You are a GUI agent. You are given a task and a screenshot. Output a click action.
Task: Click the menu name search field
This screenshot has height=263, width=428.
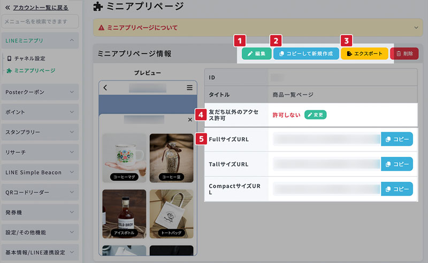(40, 21)
